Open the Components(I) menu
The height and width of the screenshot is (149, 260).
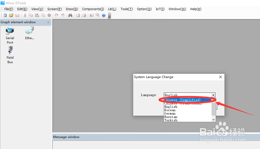pyautogui.click(x=93, y=9)
